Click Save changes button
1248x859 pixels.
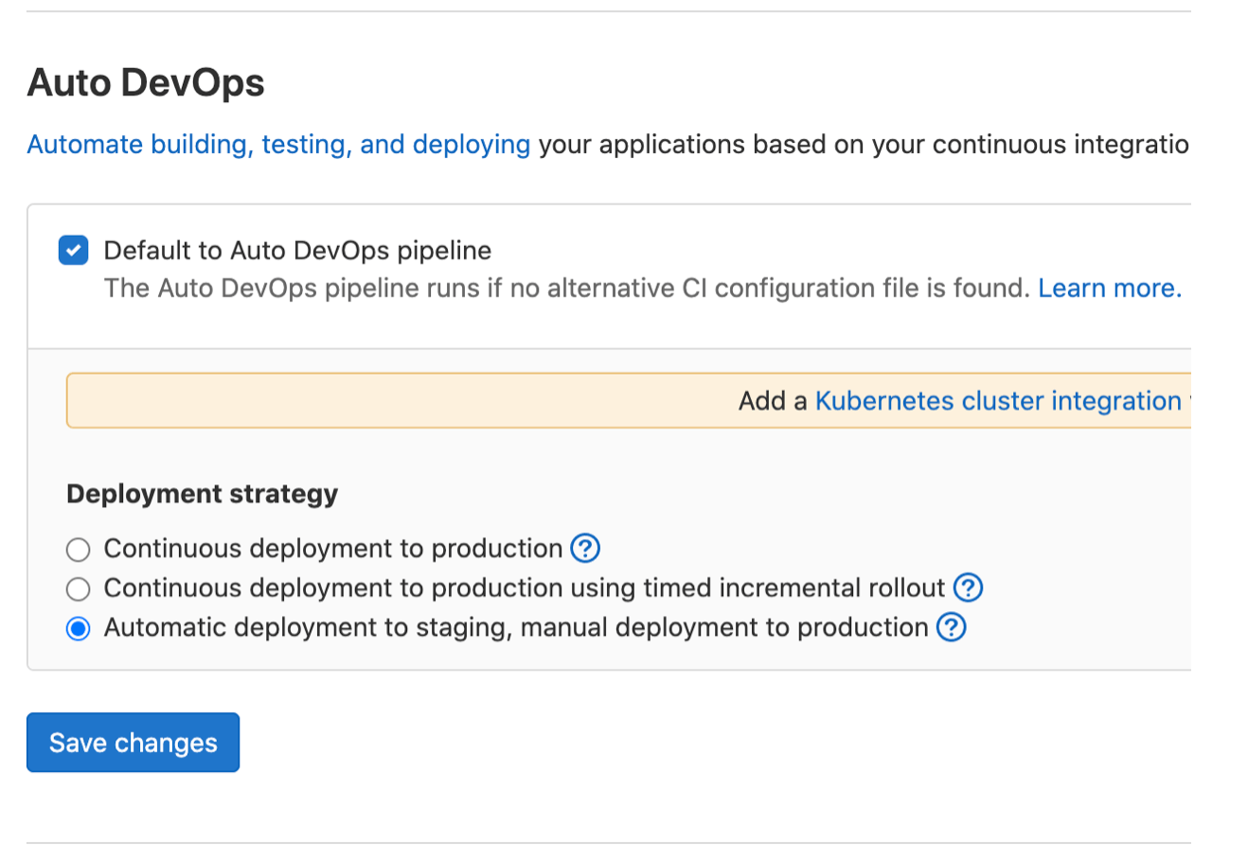click(133, 743)
